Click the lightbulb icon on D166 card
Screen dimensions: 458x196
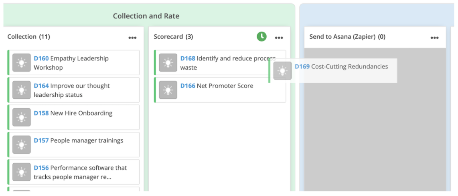pyautogui.click(x=168, y=90)
